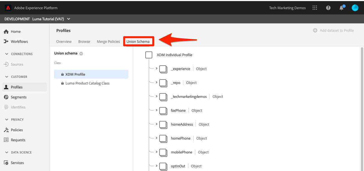
Task: Click the info icon beside Union schema
Action: pyautogui.click(x=81, y=54)
